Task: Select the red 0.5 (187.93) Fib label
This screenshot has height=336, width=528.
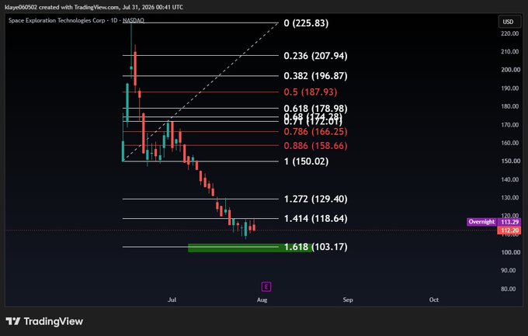Action: (x=311, y=92)
